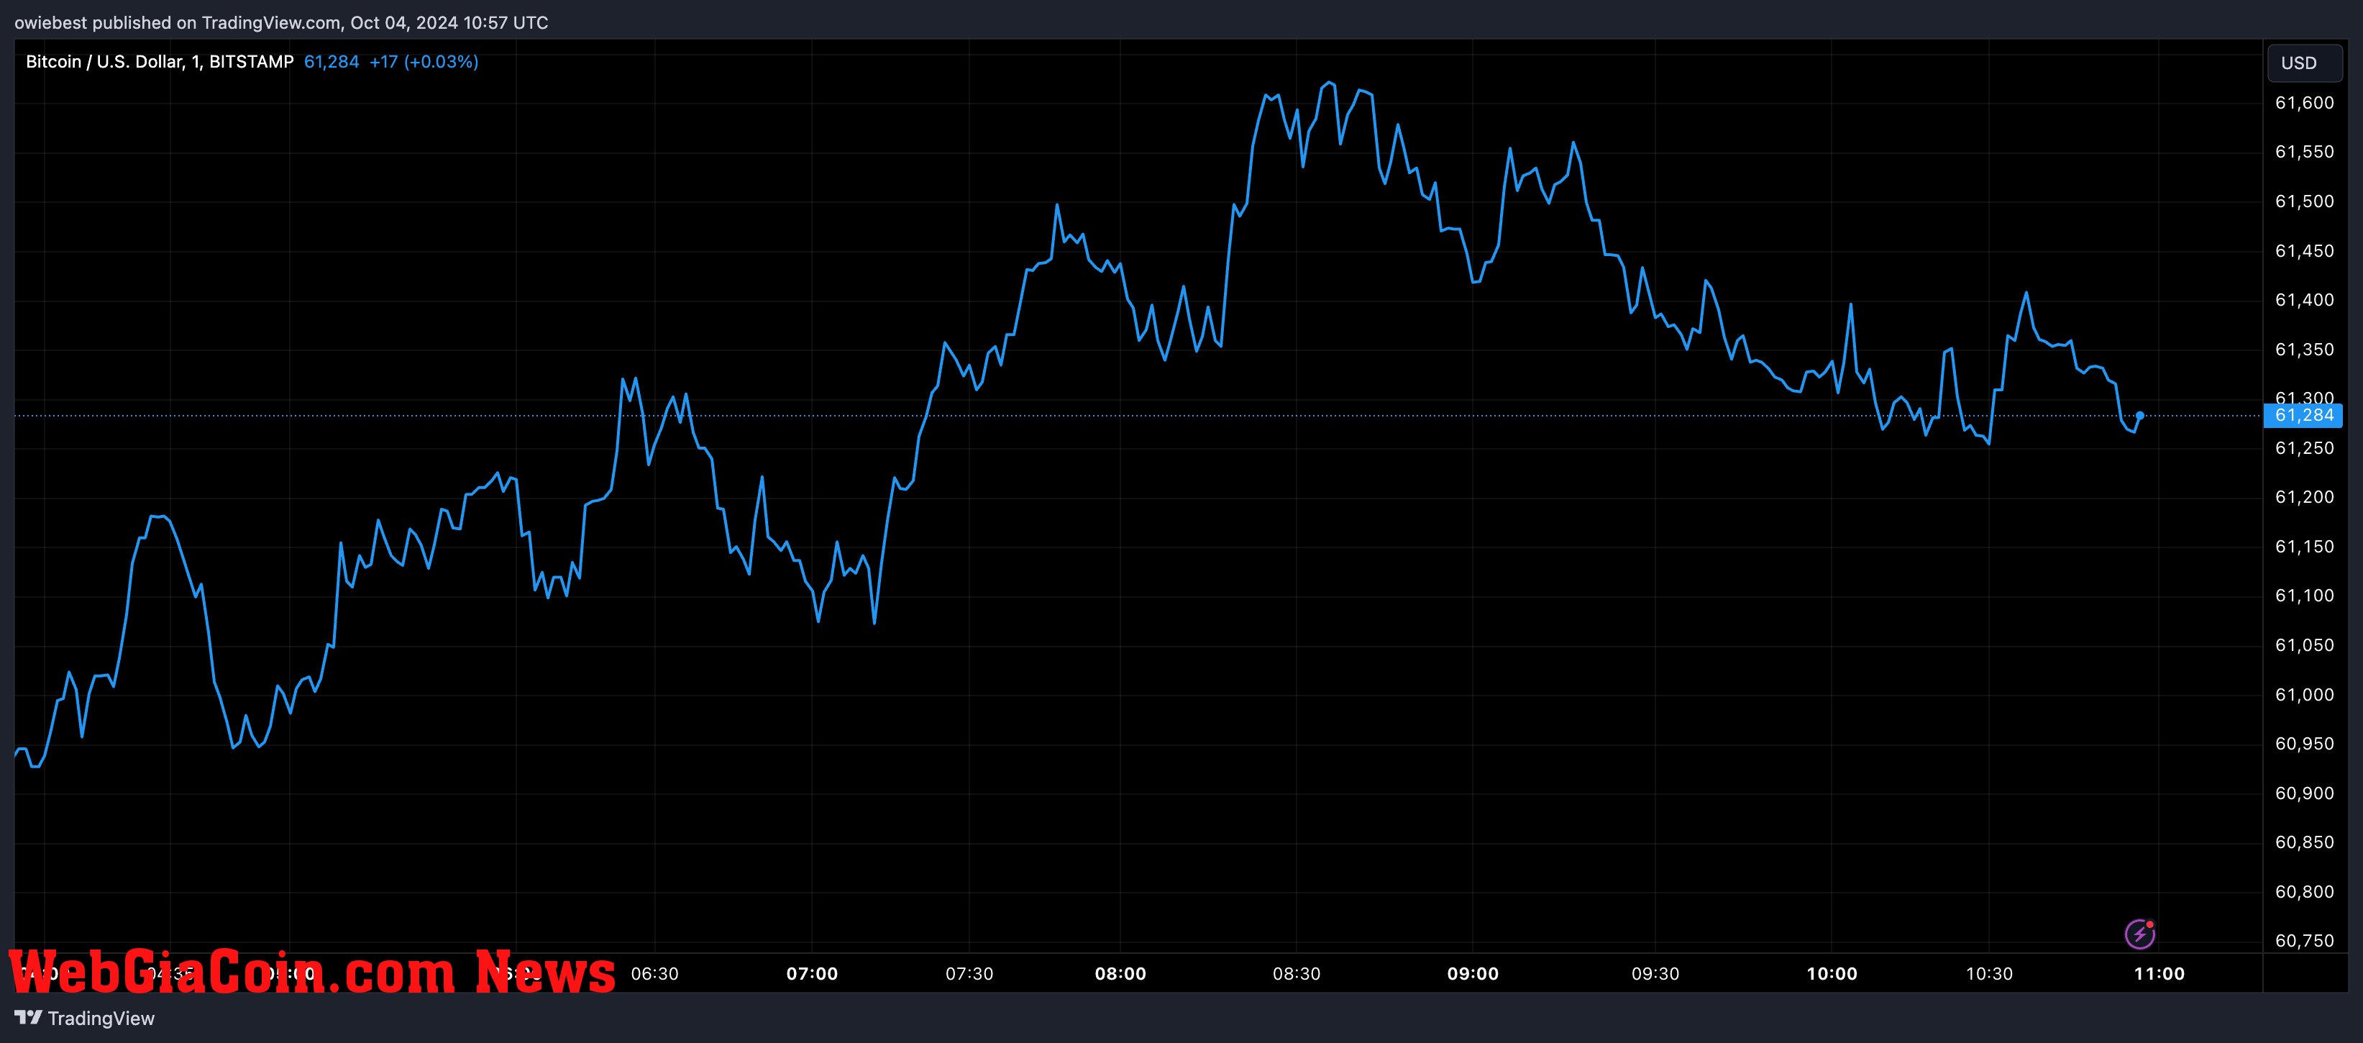
Task: Click the 61,000 price axis label
Action: pos(2304,696)
